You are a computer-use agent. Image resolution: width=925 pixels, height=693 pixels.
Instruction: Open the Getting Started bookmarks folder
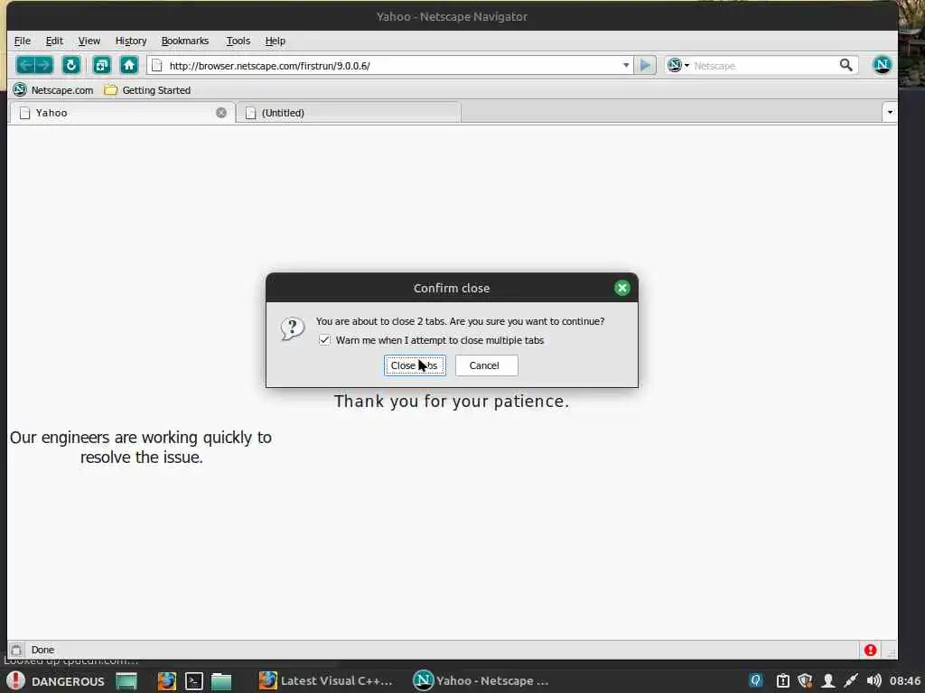tap(147, 89)
